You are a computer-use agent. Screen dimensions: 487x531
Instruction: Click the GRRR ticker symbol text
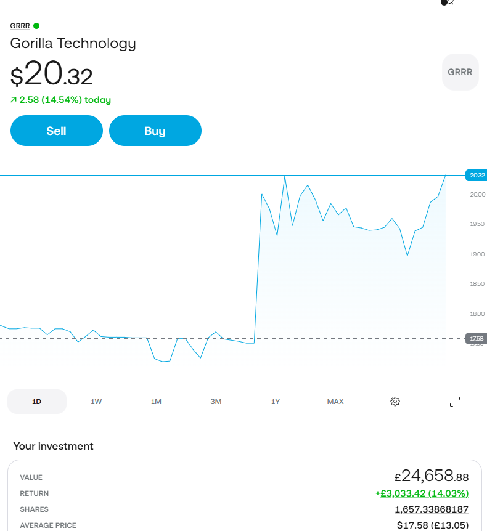tap(20, 26)
